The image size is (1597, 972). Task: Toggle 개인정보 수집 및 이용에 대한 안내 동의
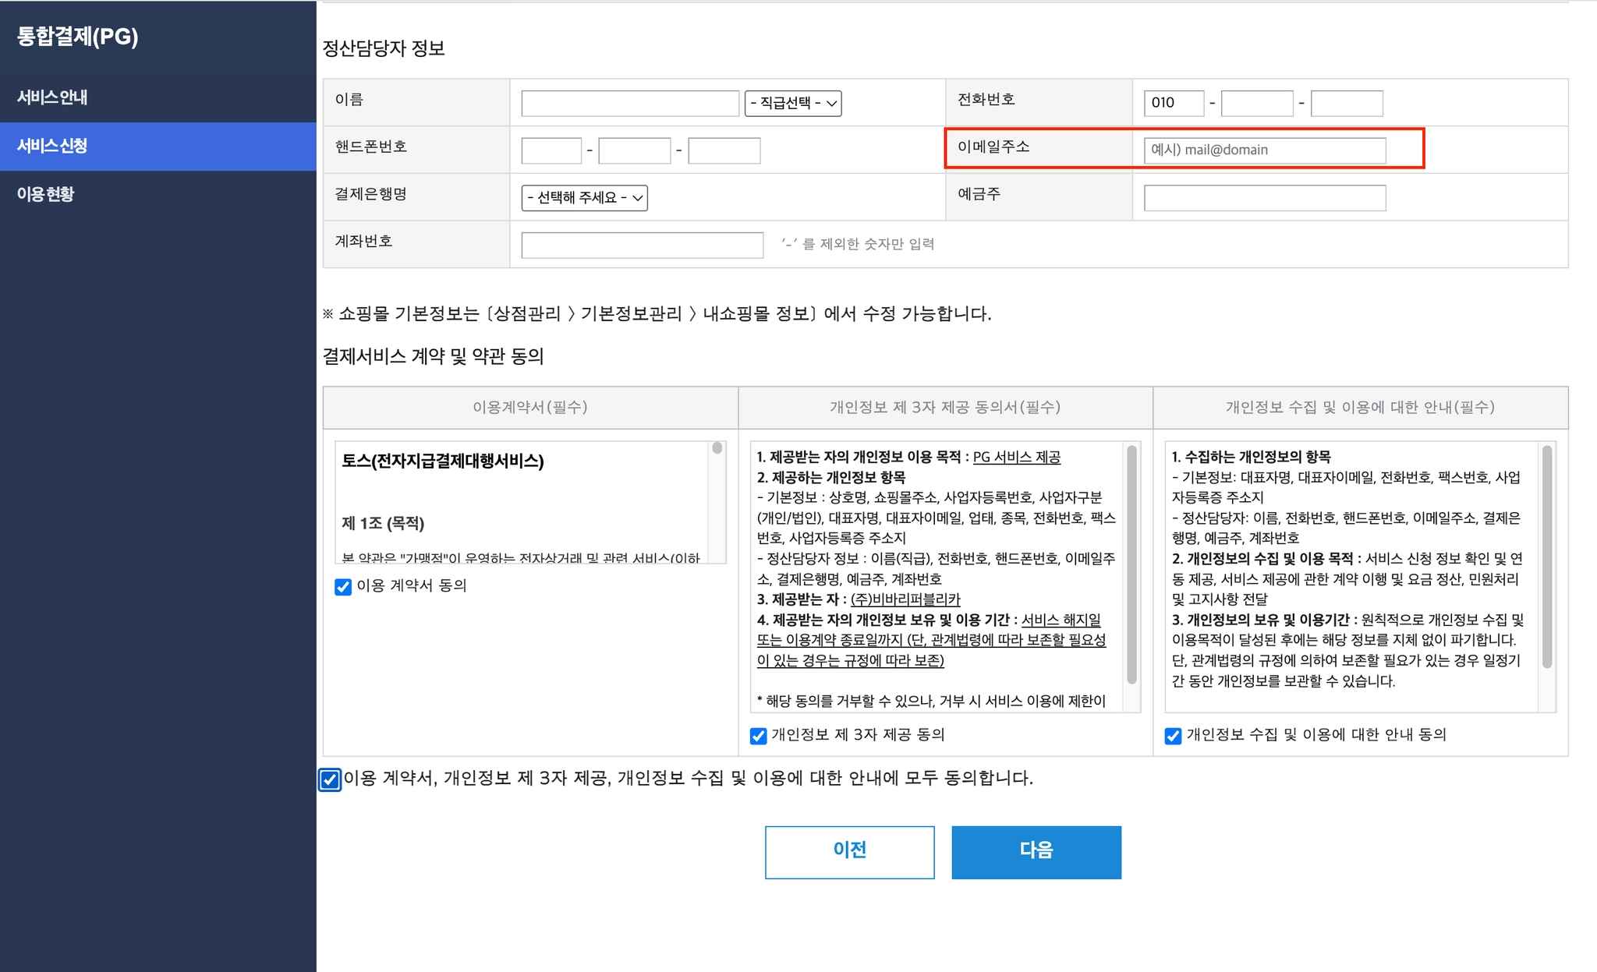click(1173, 736)
